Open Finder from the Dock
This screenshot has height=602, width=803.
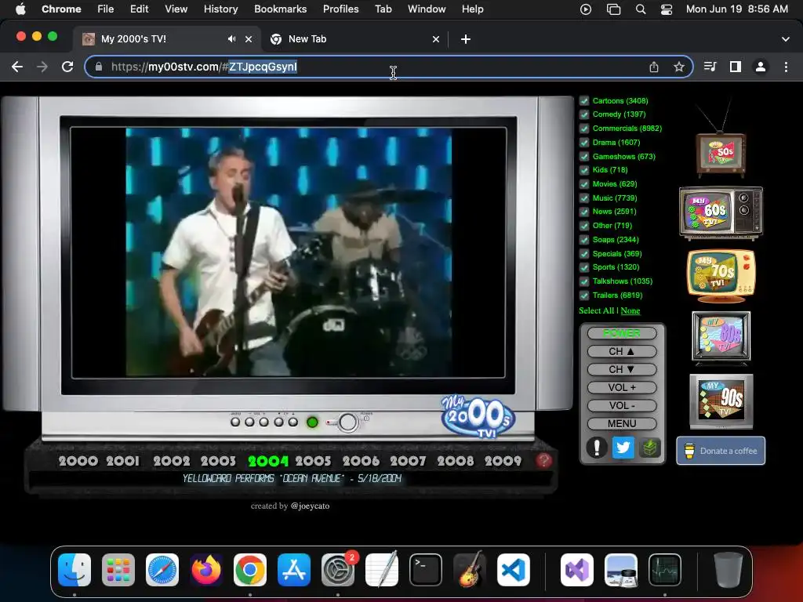pyautogui.click(x=74, y=570)
